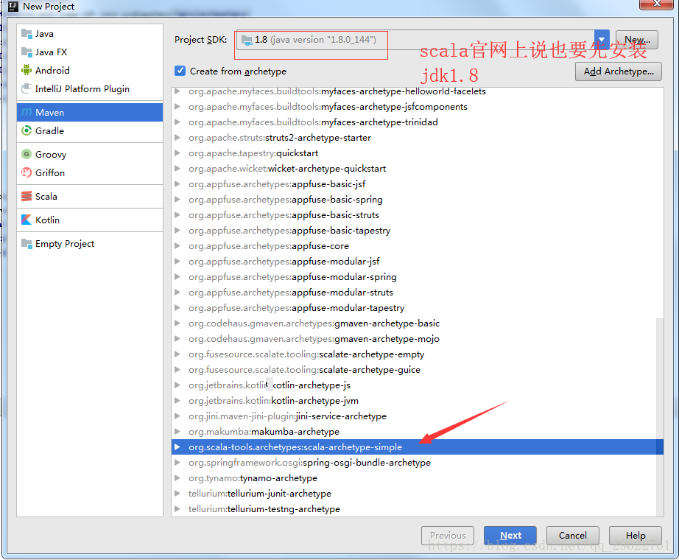Expand myfaces-archetype-jsfcomponents node
This screenshot has height=560, width=679.
tap(177, 107)
